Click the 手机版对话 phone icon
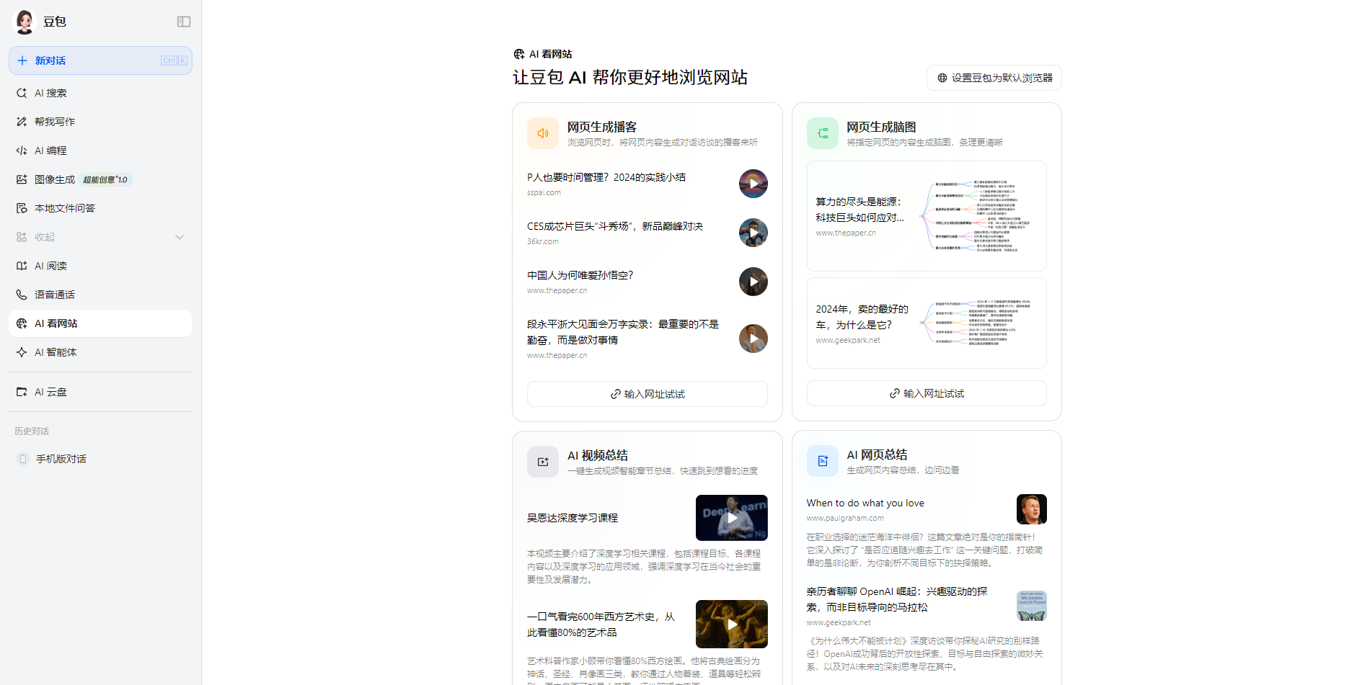This screenshot has height=685, width=1370. [x=23, y=459]
